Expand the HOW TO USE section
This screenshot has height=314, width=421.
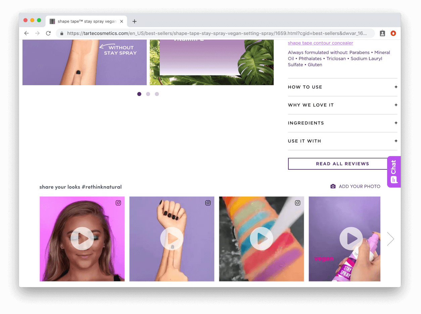(342, 87)
